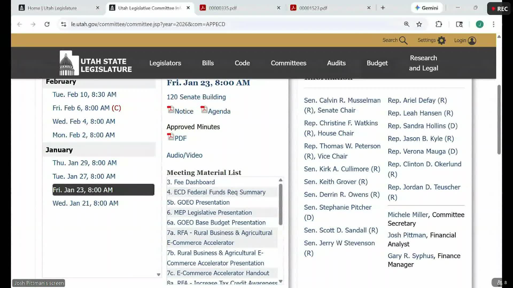Switch to the 00000335.pdf tab
The width and height of the screenshot is (513, 288).
pos(223,8)
